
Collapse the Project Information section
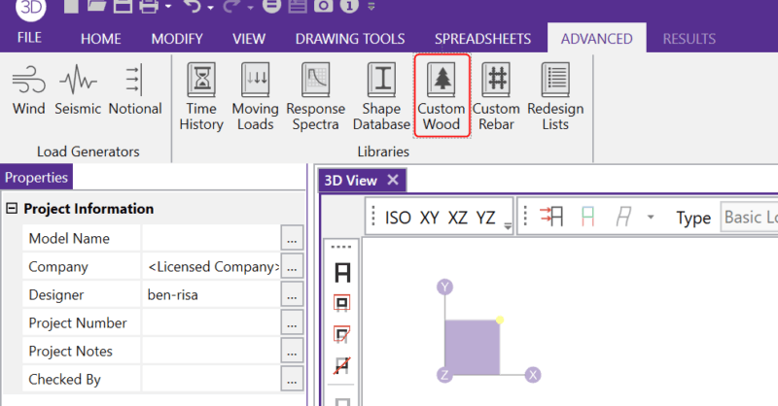pyautogui.click(x=13, y=209)
